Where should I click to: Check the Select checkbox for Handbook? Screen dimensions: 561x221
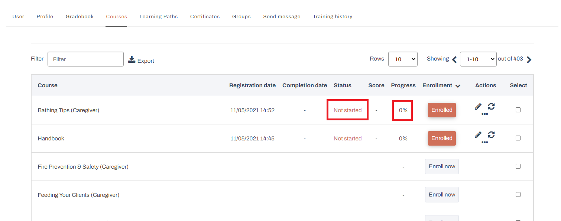[518, 138]
